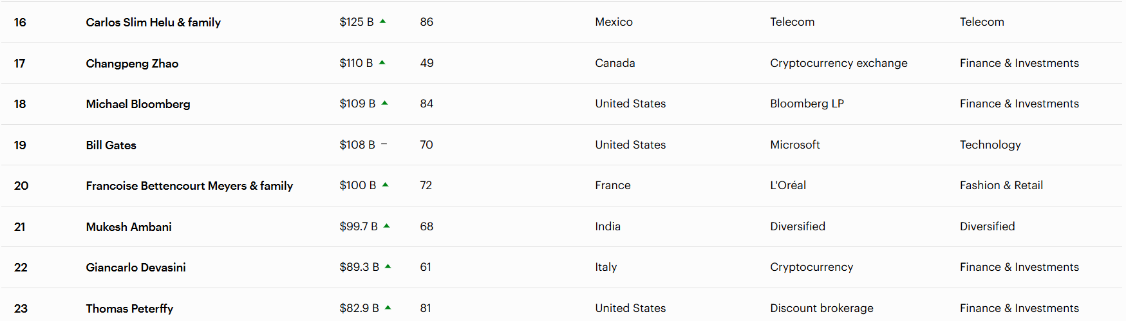Click the L'Oréal source cell
Viewport: 1126px width, 321px height.
click(788, 185)
